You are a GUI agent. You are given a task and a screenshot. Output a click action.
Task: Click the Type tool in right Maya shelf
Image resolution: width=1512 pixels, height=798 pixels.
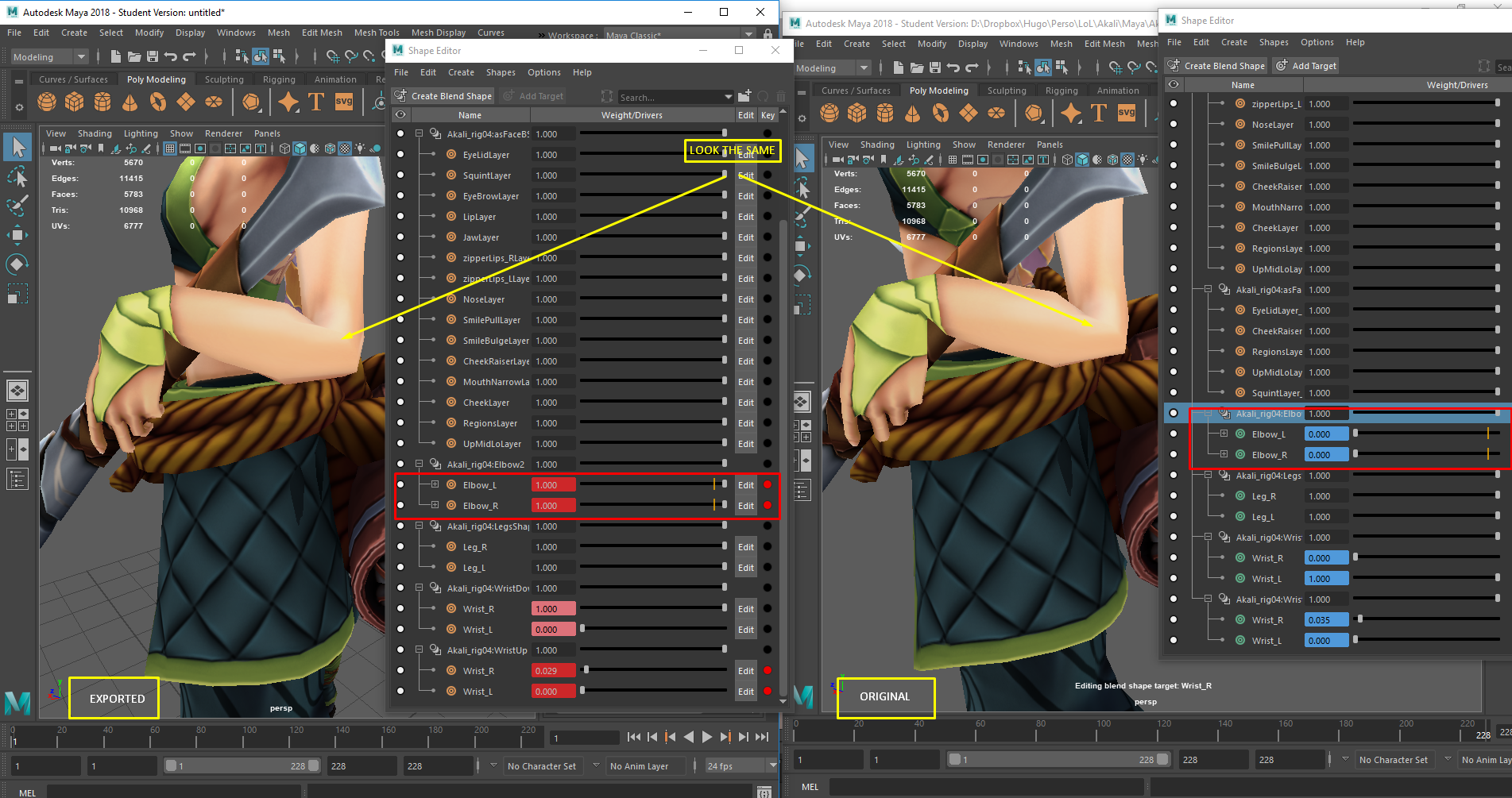(x=1099, y=114)
